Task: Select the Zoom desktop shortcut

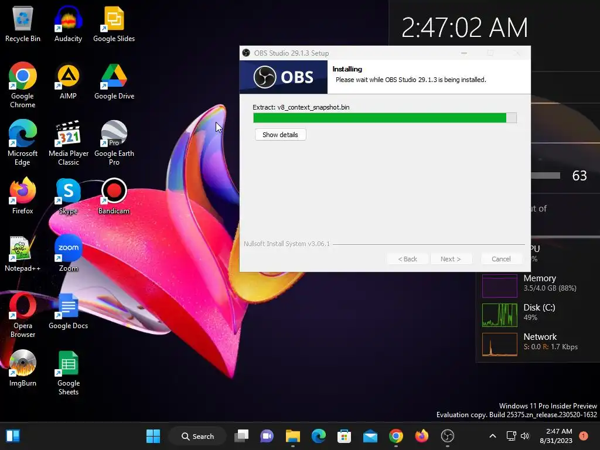Action: click(68, 254)
